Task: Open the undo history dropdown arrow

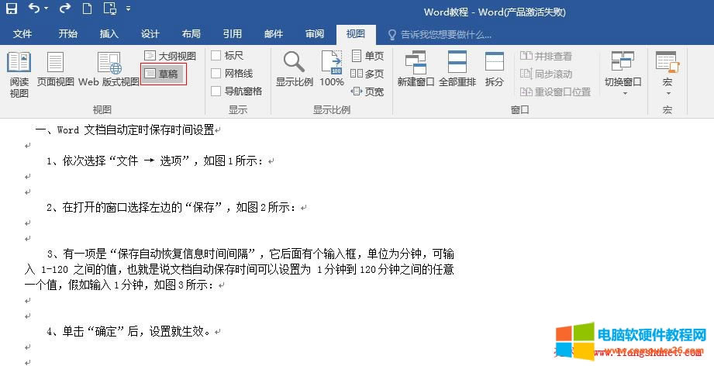Action: (x=46, y=9)
